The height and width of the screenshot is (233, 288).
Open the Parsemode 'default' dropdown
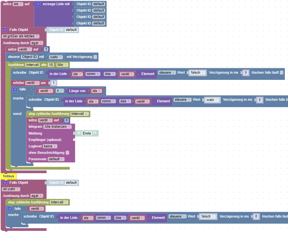pos(56,159)
